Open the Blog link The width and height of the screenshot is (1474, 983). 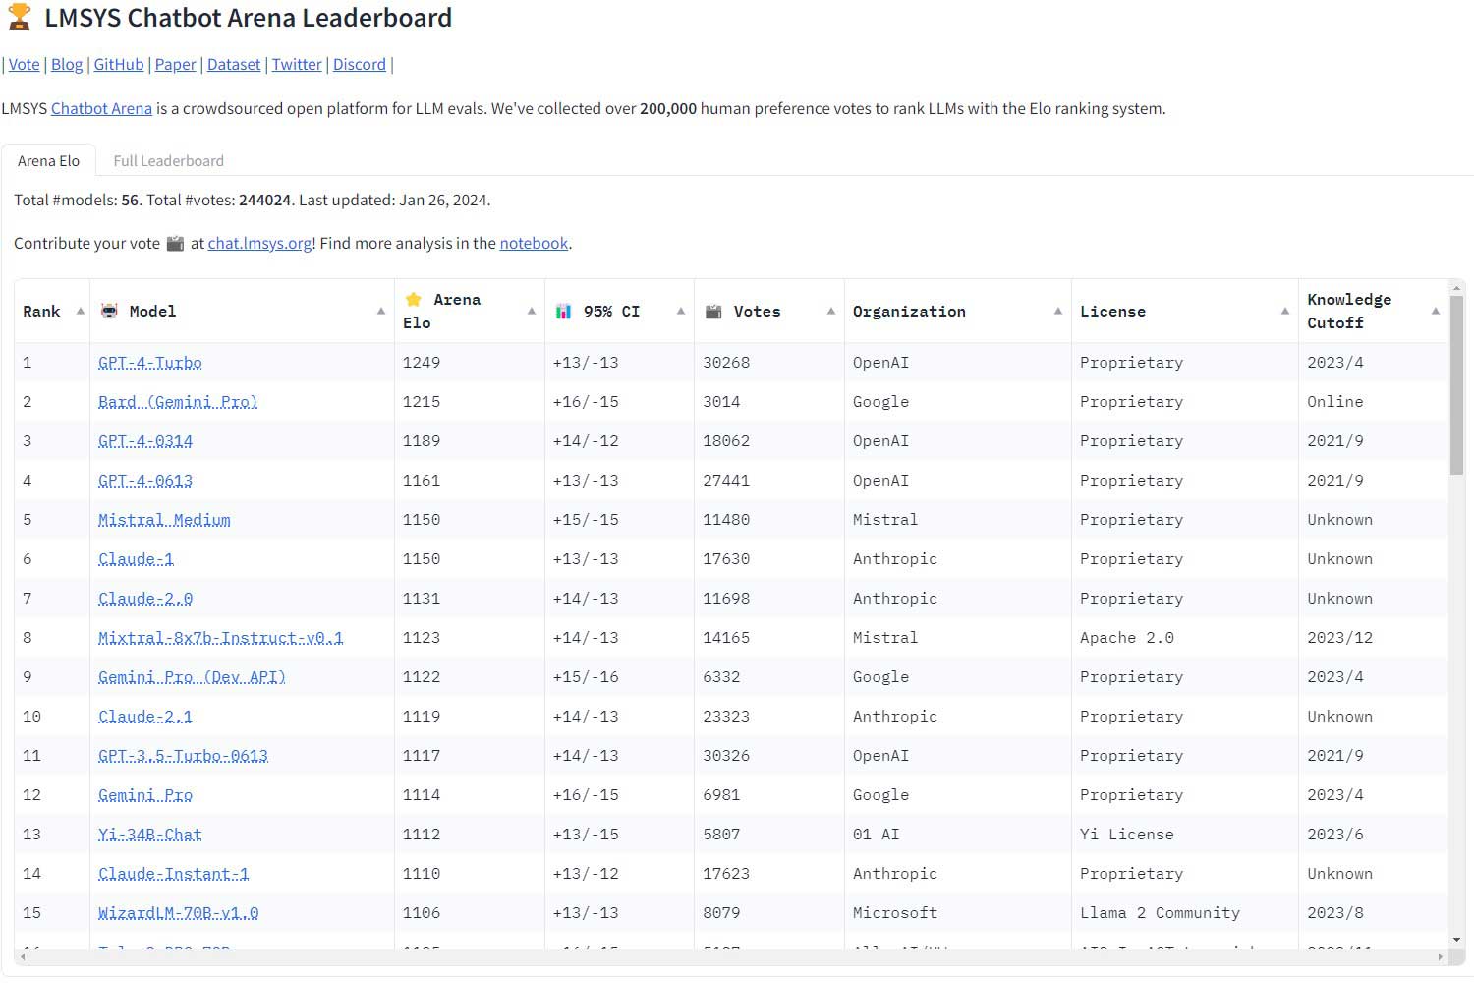point(67,64)
